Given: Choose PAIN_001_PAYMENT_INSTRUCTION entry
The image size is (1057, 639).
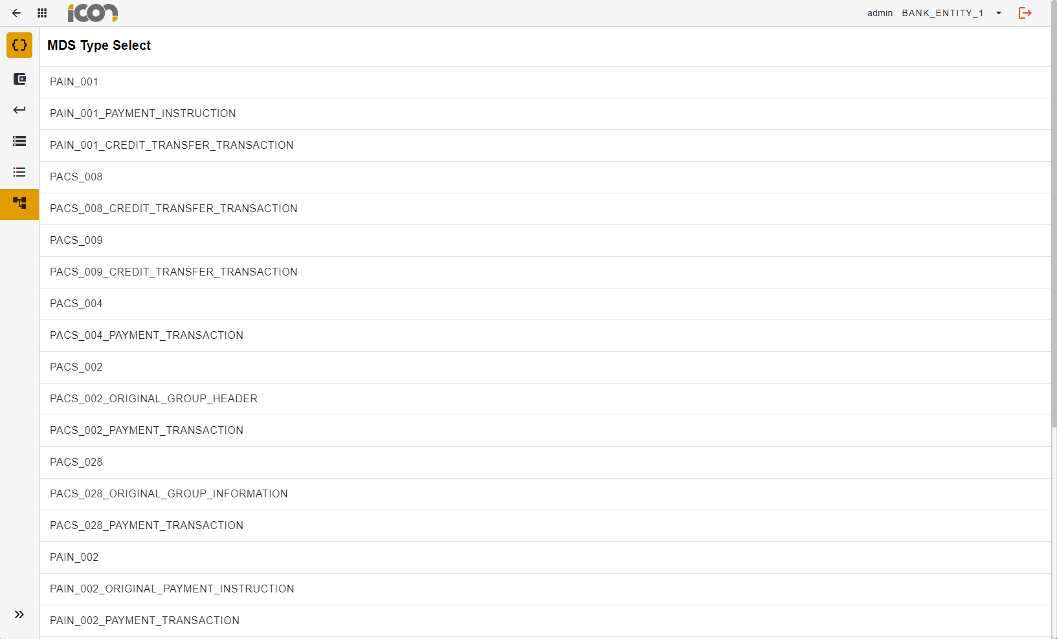Looking at the screenshot, I should click(x=142, y=114).
